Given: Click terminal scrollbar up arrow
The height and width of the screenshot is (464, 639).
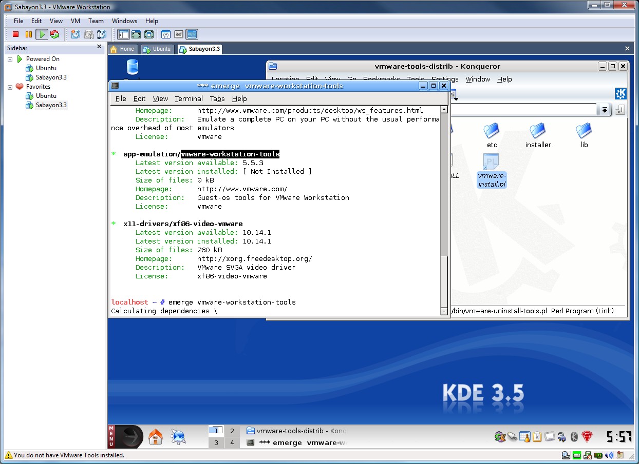Looking at the screenshot, I should coord(444,110).
